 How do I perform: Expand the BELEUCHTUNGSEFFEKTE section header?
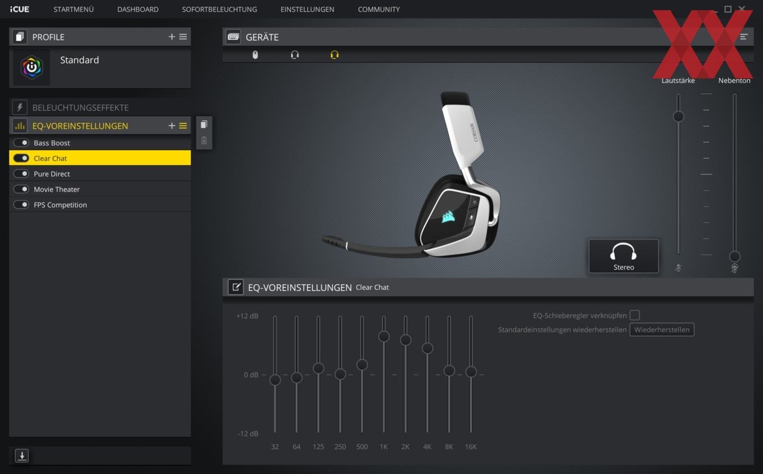[100, 107]
